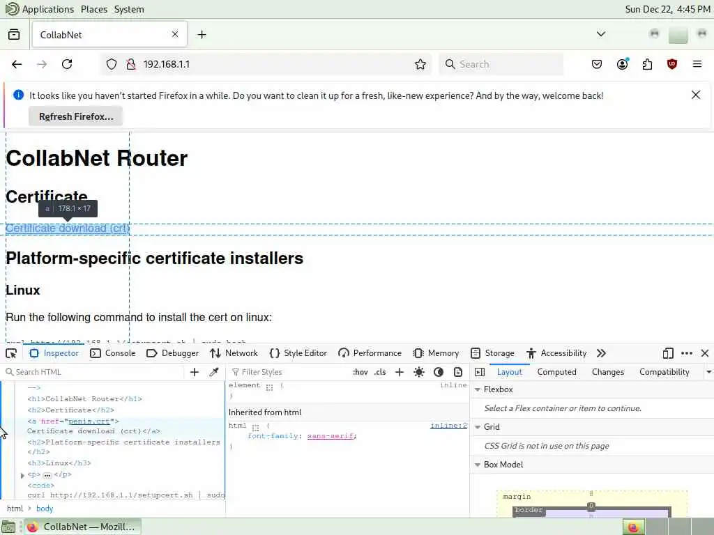Toggle light color scheme simulation
This screenshot has width=714, height=535.
coord(419,372)
